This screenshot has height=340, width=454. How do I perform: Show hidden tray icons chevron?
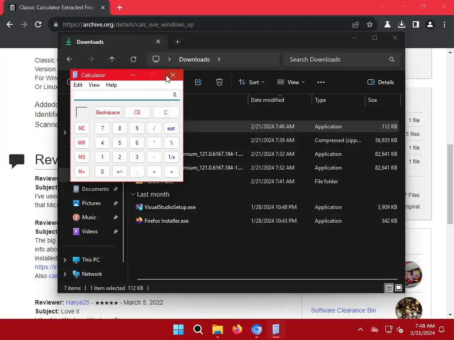coord(360,329)
